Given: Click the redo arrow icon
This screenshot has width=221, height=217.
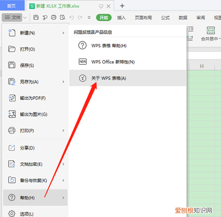Looking at the screenshot, I should (80, 18).
